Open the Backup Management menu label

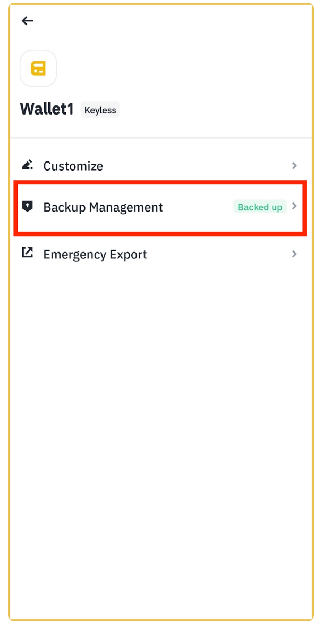click(x=103, y=207)
